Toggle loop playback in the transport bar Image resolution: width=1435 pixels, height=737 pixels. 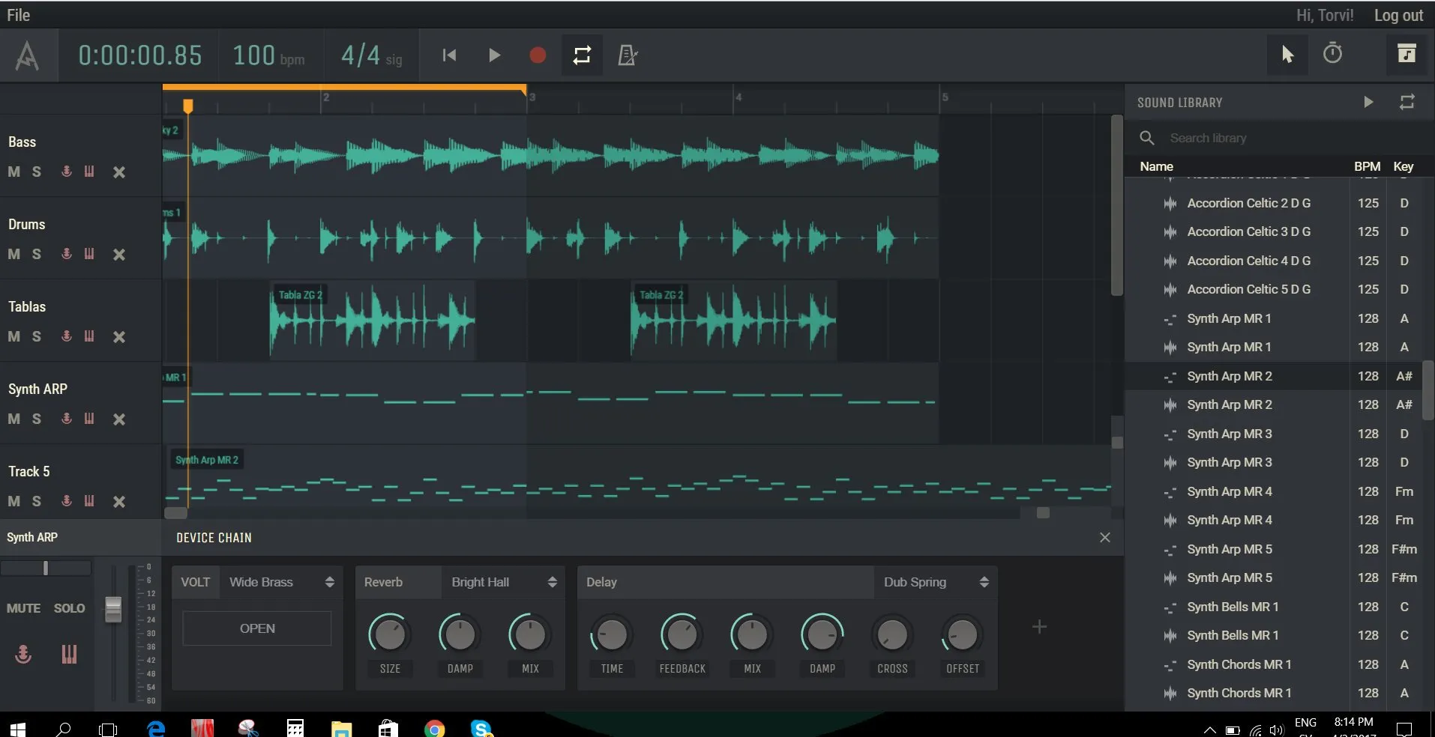(583, 55)
